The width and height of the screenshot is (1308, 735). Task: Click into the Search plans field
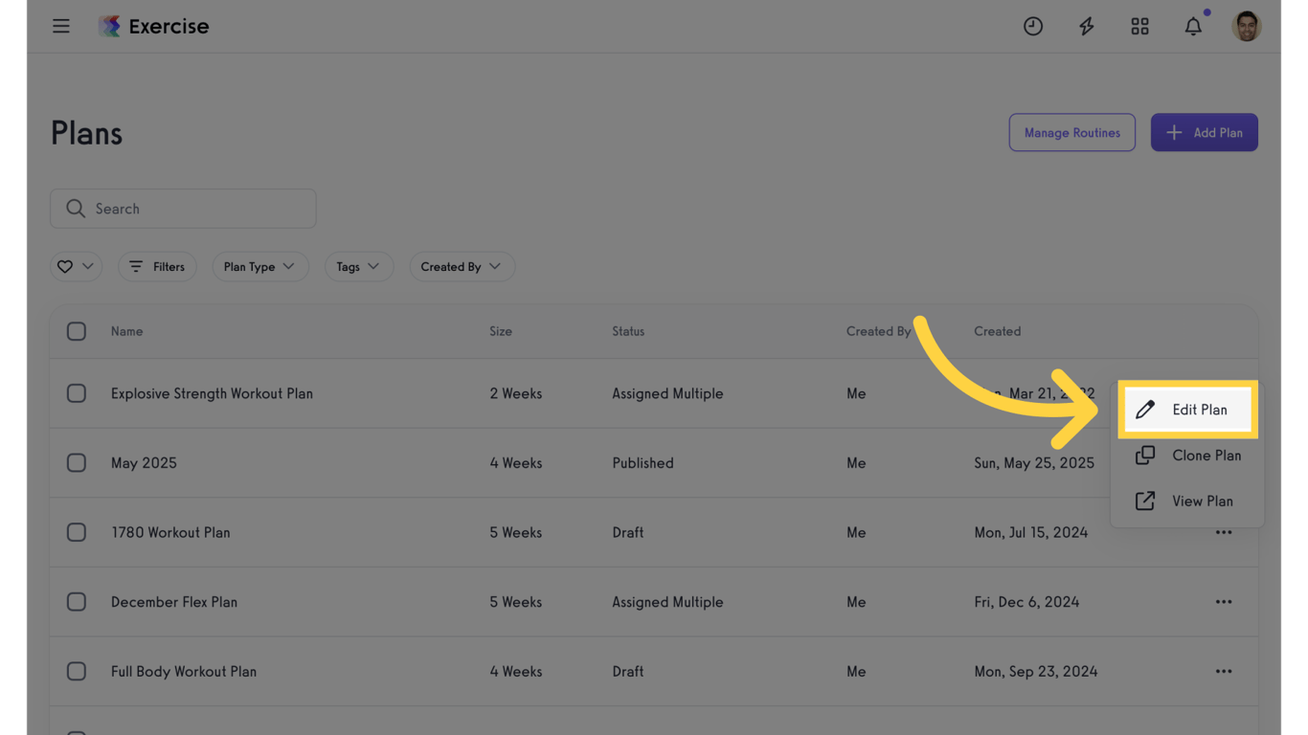tap(192, 209)
